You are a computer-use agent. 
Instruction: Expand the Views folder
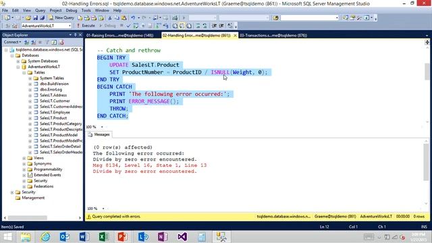point(24,158)
